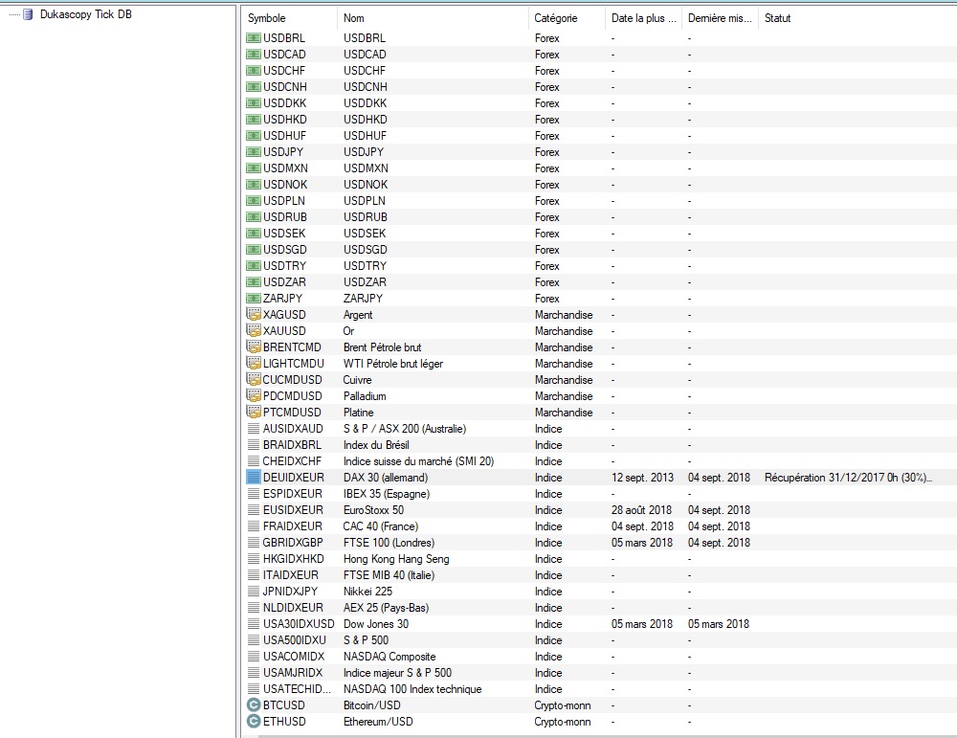Click the XAGUSD commodity icon
957x738 pixels.
(x=254, y=314)
